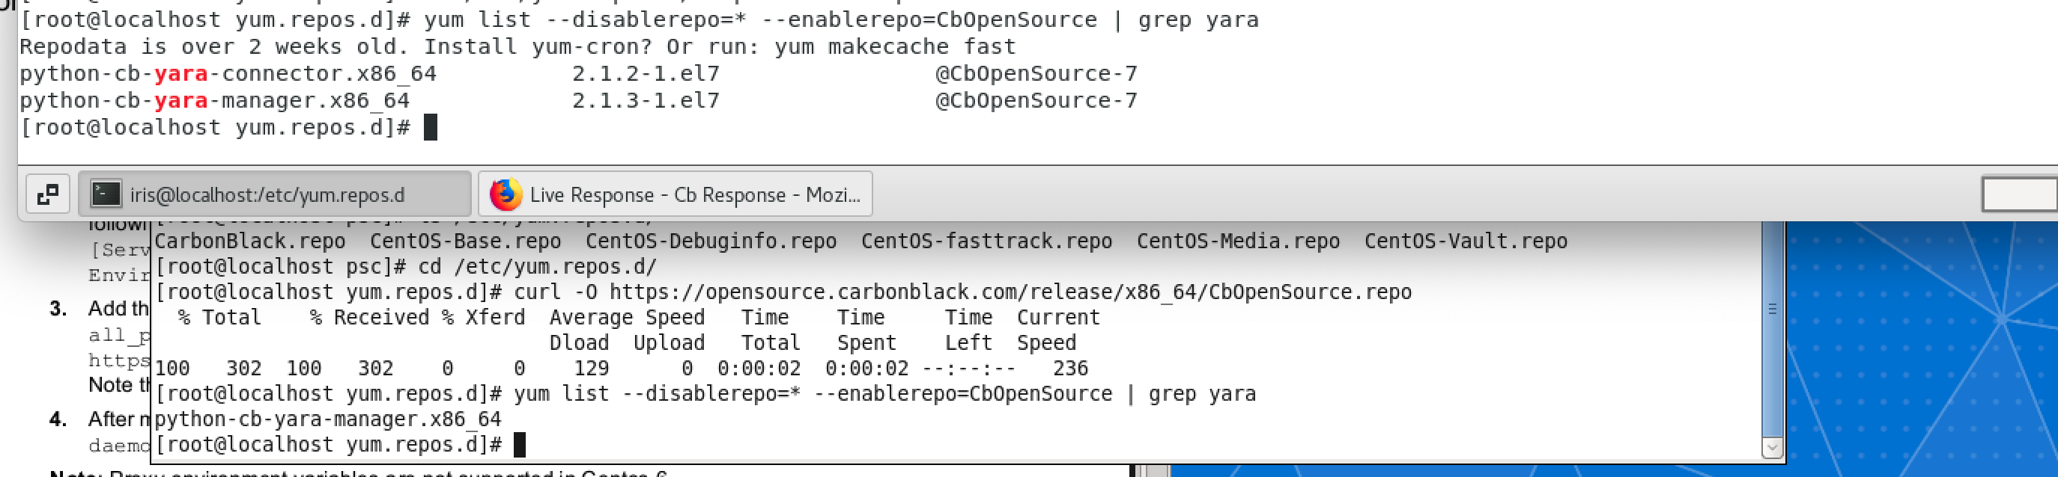This screenshot has height=477, width=2058.
Task: Click the python-cb-yara-connector.x86_64 package line
Action: click(228, 74)
